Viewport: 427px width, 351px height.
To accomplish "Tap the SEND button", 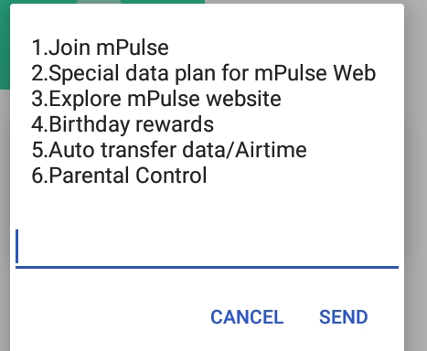I will tap(343, 317).
